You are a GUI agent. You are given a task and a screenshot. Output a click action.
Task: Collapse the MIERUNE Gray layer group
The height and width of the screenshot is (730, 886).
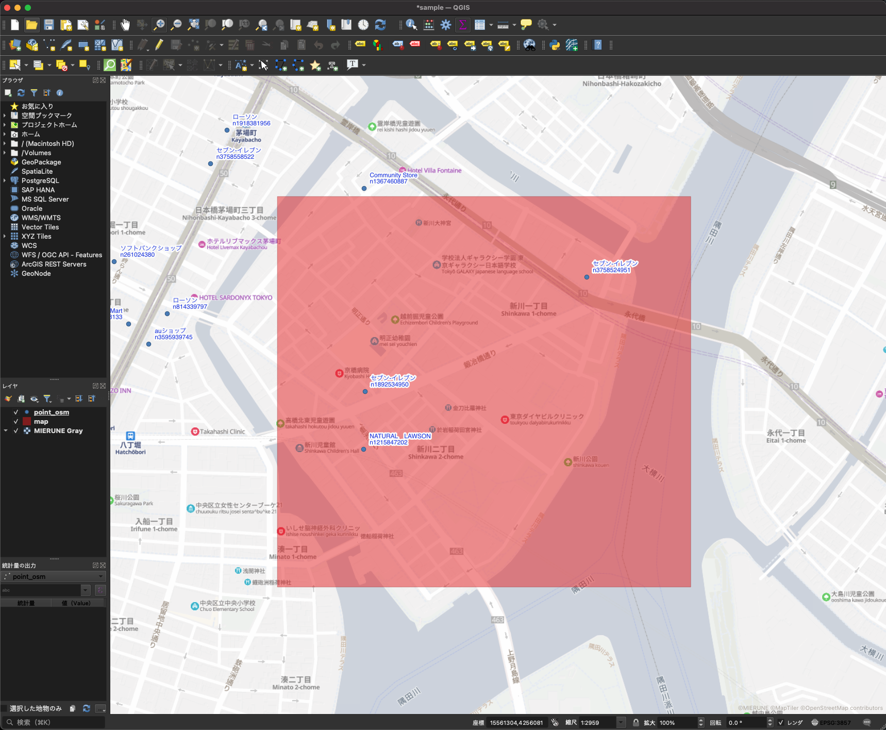pos(6,431)
